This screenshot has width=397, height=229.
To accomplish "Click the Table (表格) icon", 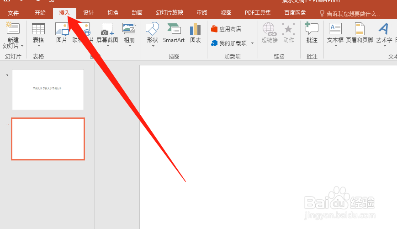I will (x=38, y=28).
